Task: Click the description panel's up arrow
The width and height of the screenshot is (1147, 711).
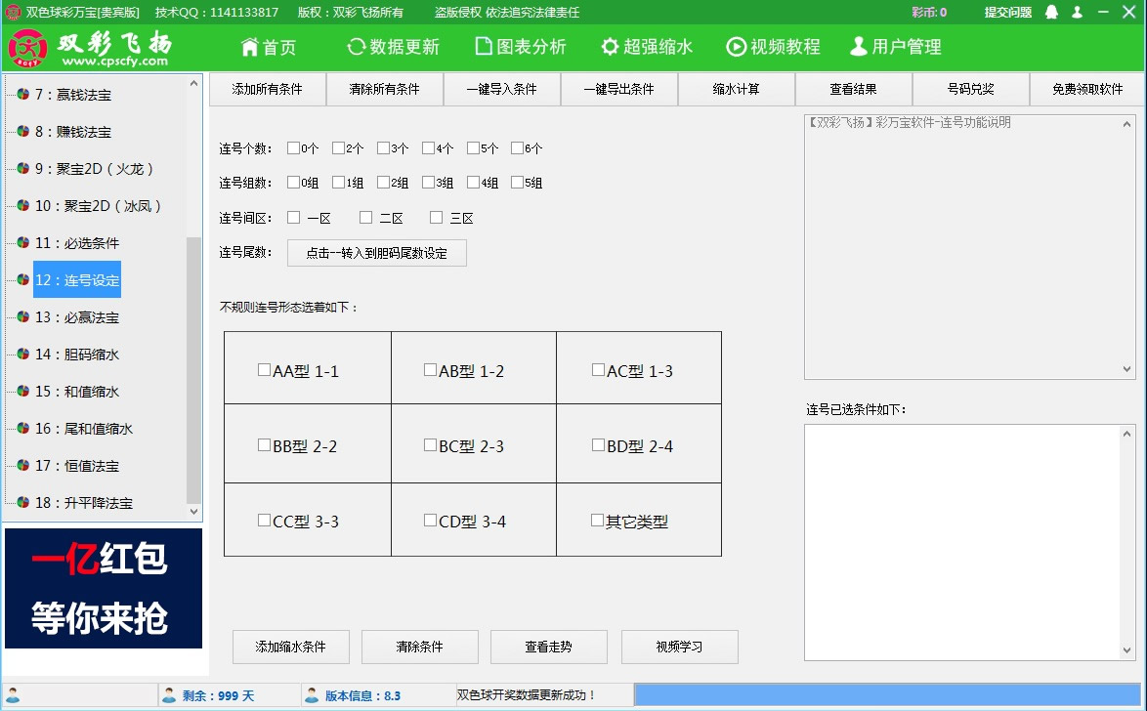Action: (x=1128, y=122)
